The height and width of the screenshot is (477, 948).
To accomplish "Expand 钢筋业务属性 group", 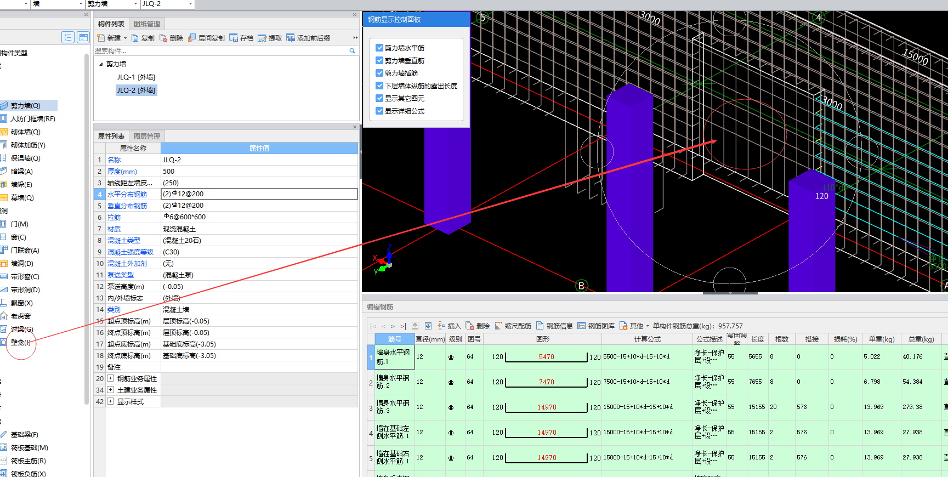I will point(110,378).
